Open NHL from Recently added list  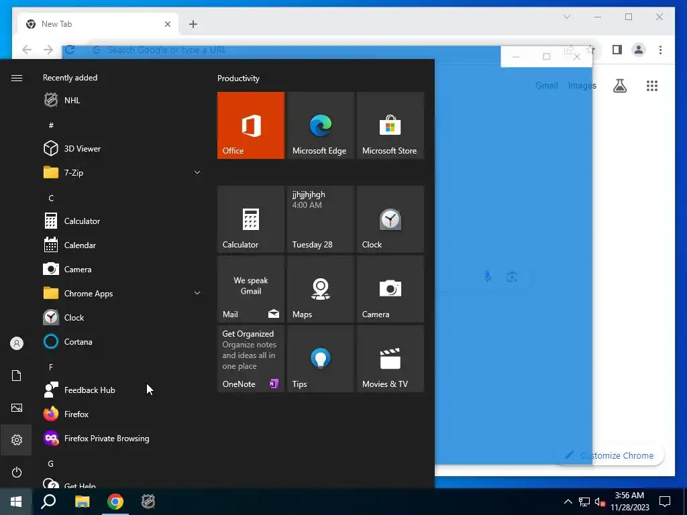coord(123,101)
